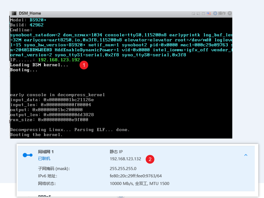The height and width of the screenshot is (198, 264).
Task: Click the 操作 gear icon
Action: point(215,13)
